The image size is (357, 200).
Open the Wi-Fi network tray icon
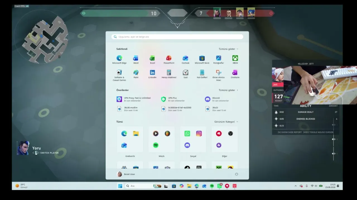click(x=312, y=186)
